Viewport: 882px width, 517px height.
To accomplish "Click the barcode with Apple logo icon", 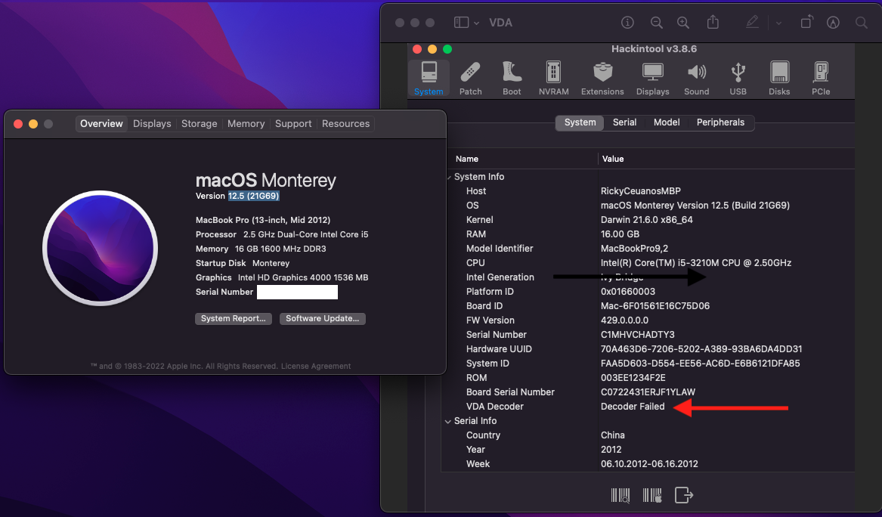I will [x=652, y=495].
